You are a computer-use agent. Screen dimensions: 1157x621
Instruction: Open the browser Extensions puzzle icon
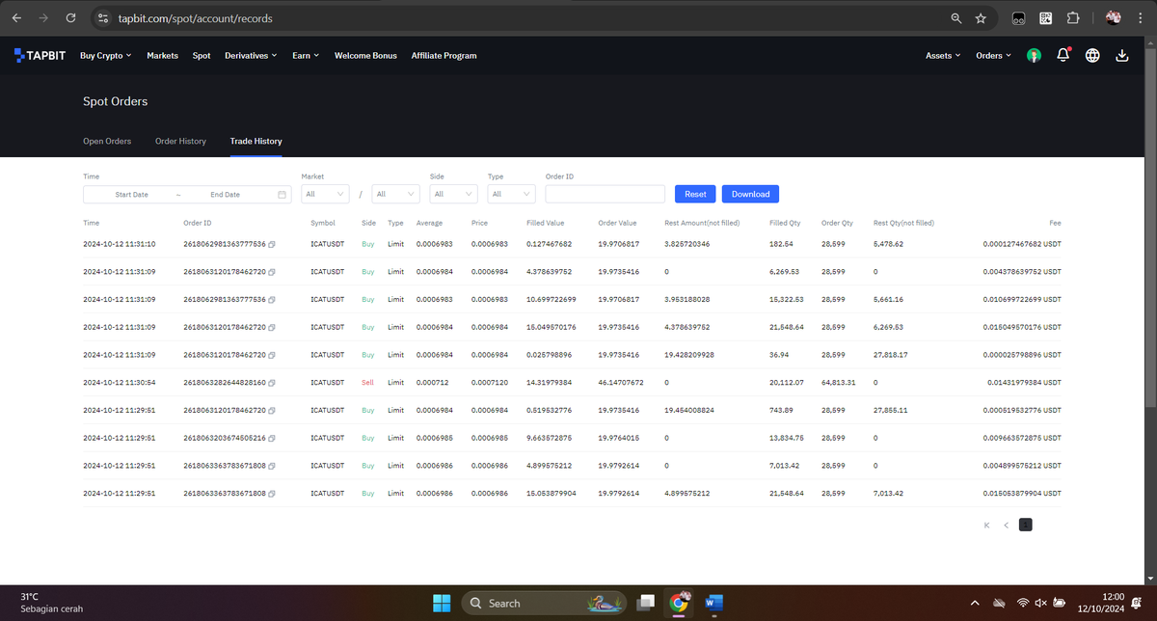coord(1072,18)
